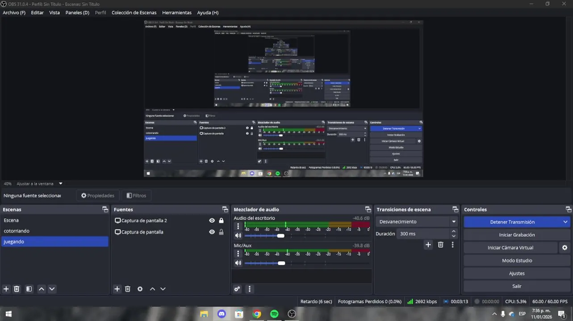Image resolution: width=573 pixels, height=321 pixels.
Task: Click the Salir button
Action: pyautogui.click(x=517, y=286)
